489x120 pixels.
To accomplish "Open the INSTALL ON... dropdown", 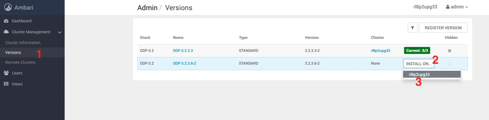I will coord(419,64).
